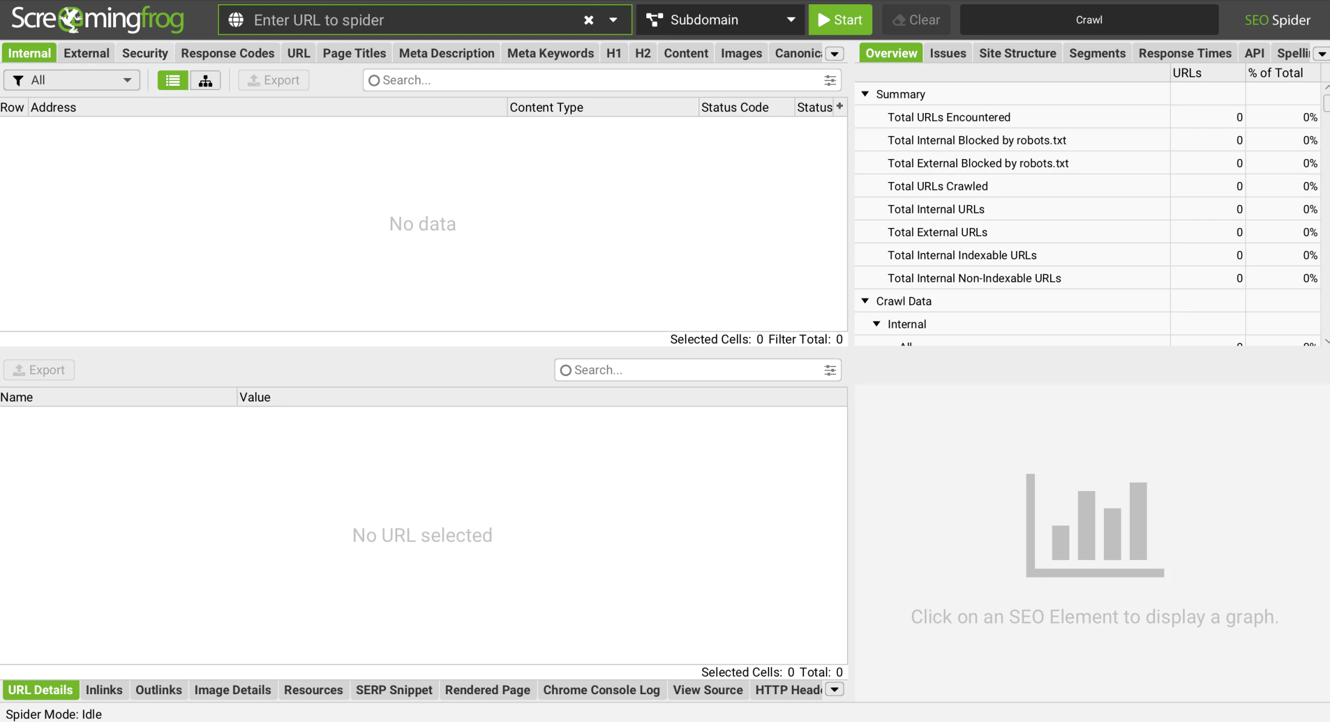Open the All filter dropdown
The width and height of the screenshot is (1330, 722).
(71, 80)
